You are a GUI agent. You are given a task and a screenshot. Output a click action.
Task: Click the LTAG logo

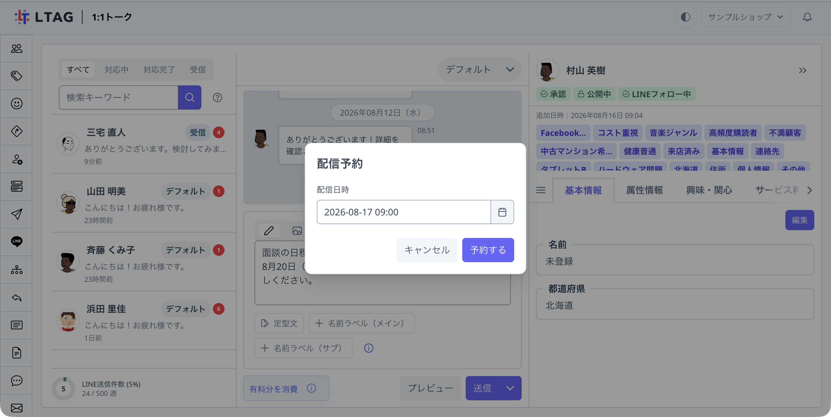pyautogui.click(x=44, y=17)
